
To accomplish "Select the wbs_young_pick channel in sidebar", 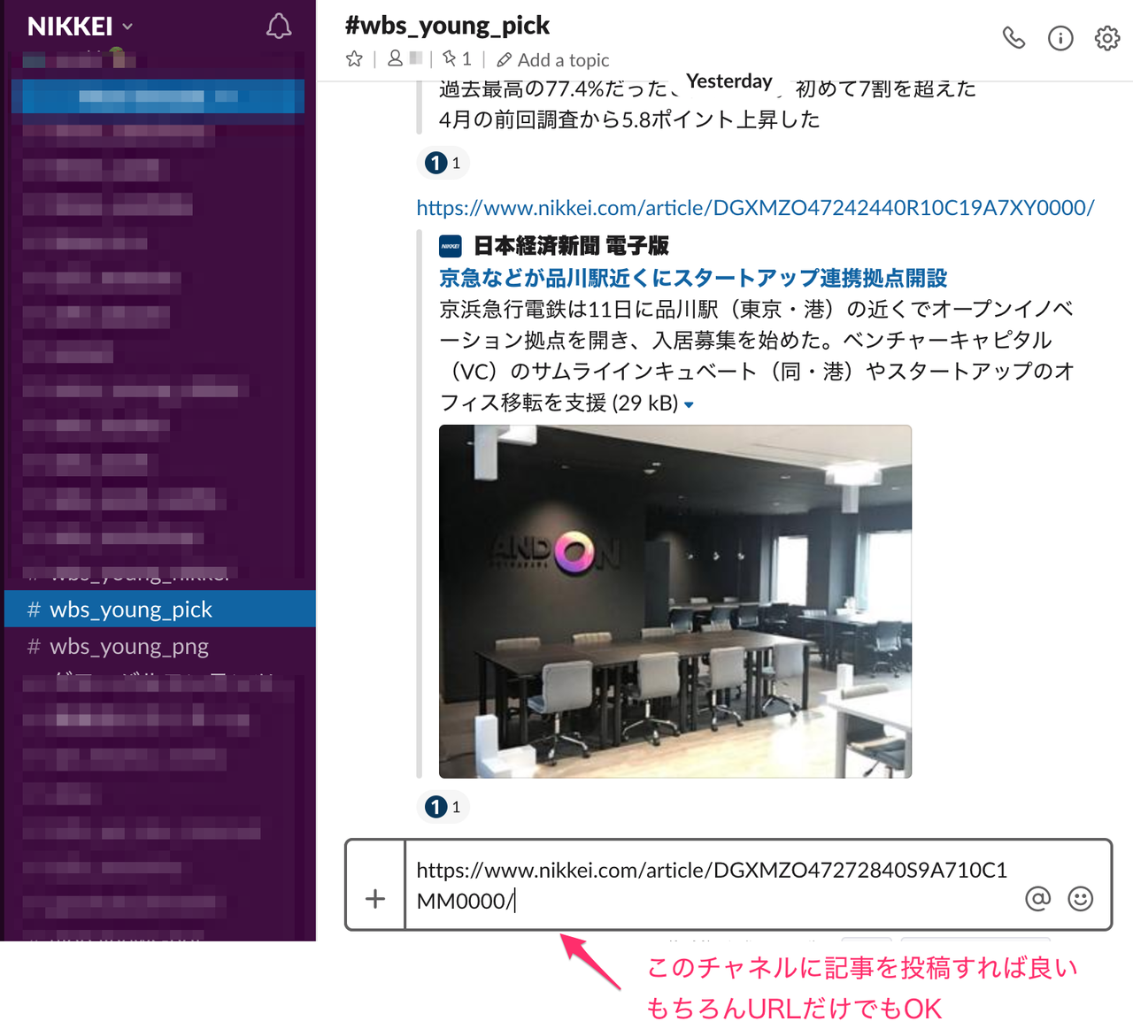I will (x=160, y=609).
